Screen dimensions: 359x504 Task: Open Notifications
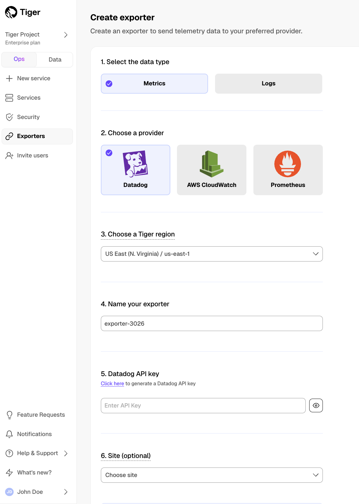tap(37, 434)
